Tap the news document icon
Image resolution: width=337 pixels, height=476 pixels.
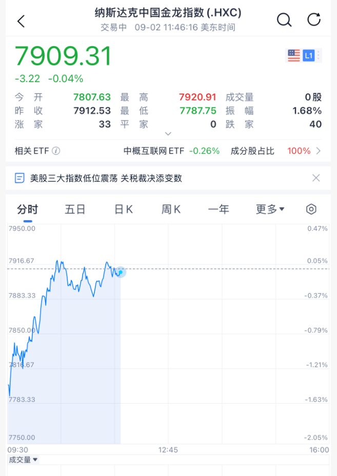(19, 178)
